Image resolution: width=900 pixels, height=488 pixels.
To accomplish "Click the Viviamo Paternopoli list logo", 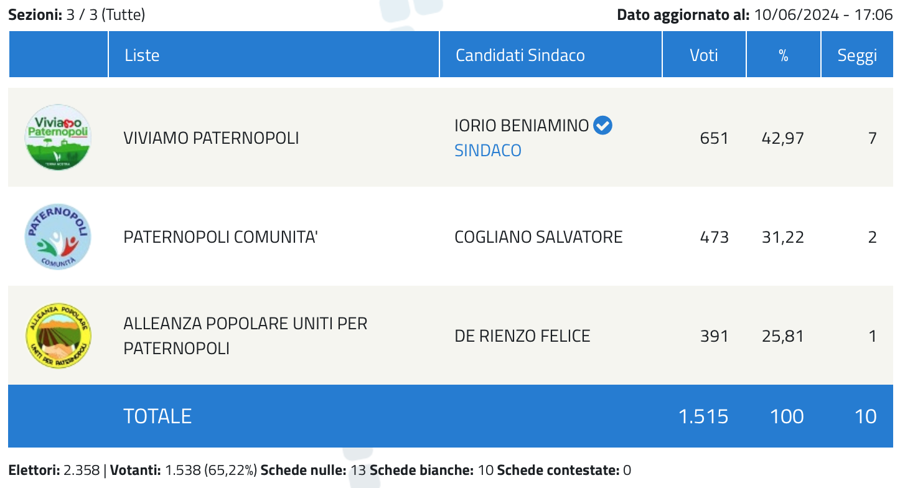I will (x=58, y=137).
